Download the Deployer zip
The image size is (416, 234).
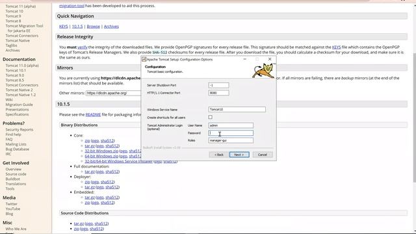[87, 182]
